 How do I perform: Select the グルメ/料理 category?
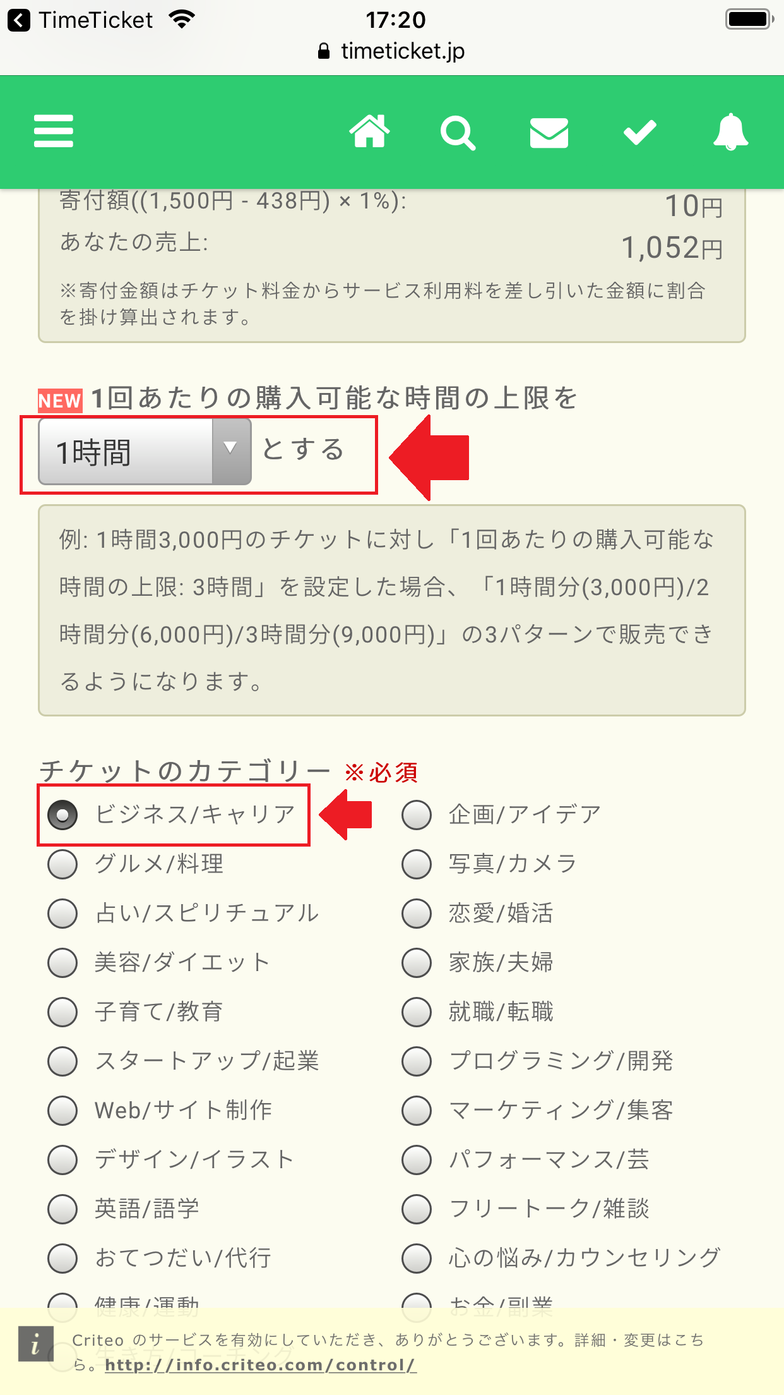(63, 864)
